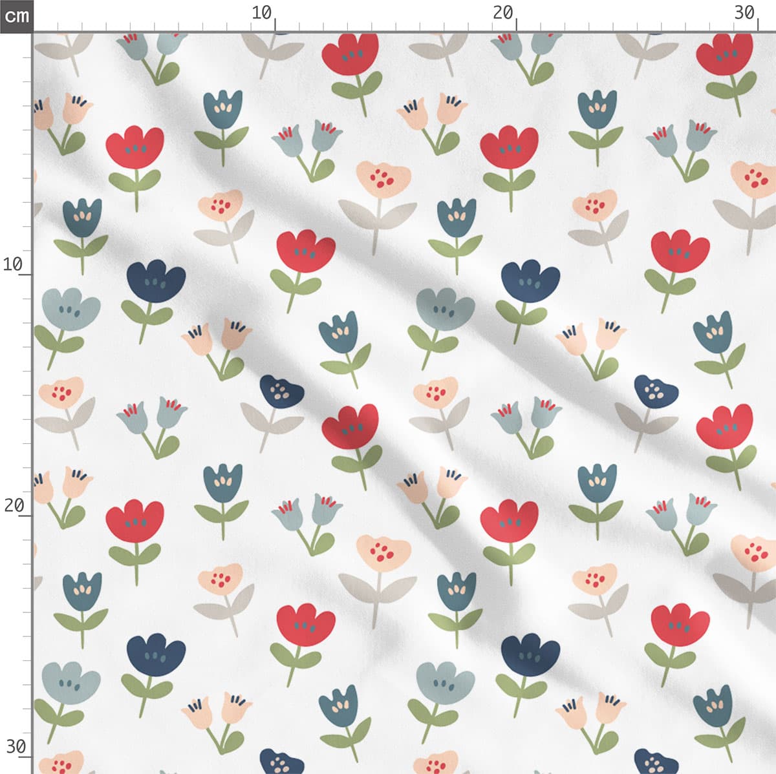Click the 10 mark on left ruler
This screenshot has width=776, height=774.
click(13, 264)
